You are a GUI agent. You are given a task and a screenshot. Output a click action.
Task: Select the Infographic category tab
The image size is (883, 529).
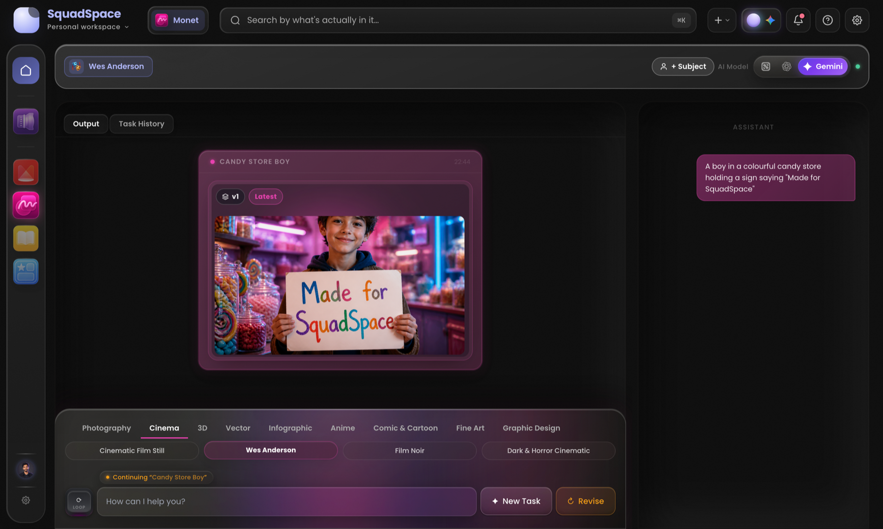pos(290,428)
